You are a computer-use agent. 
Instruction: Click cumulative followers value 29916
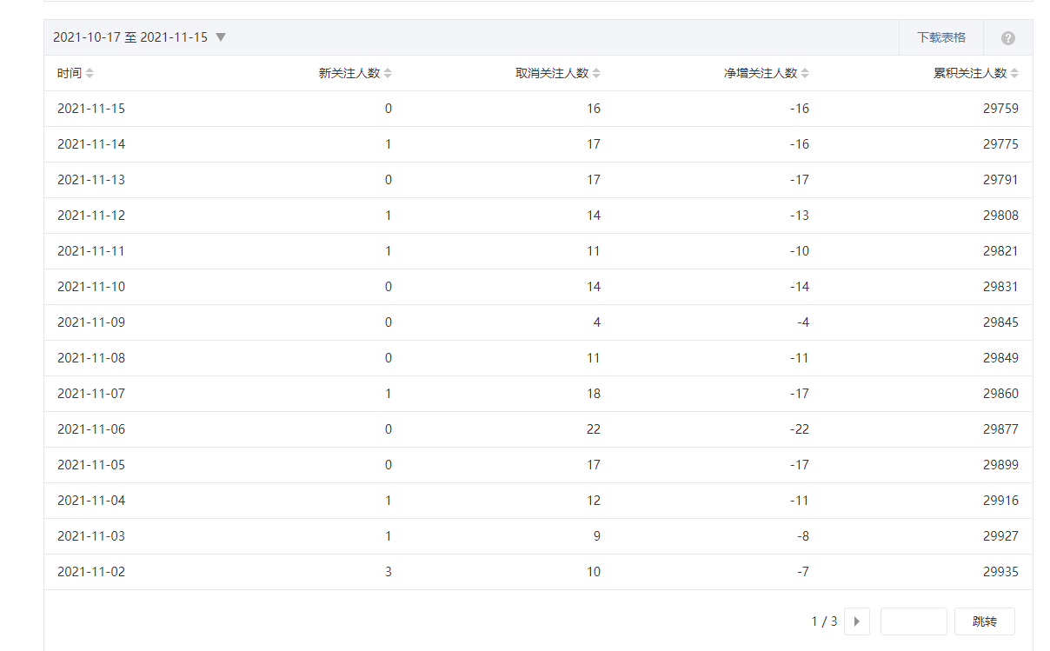tap(1000, 501)
